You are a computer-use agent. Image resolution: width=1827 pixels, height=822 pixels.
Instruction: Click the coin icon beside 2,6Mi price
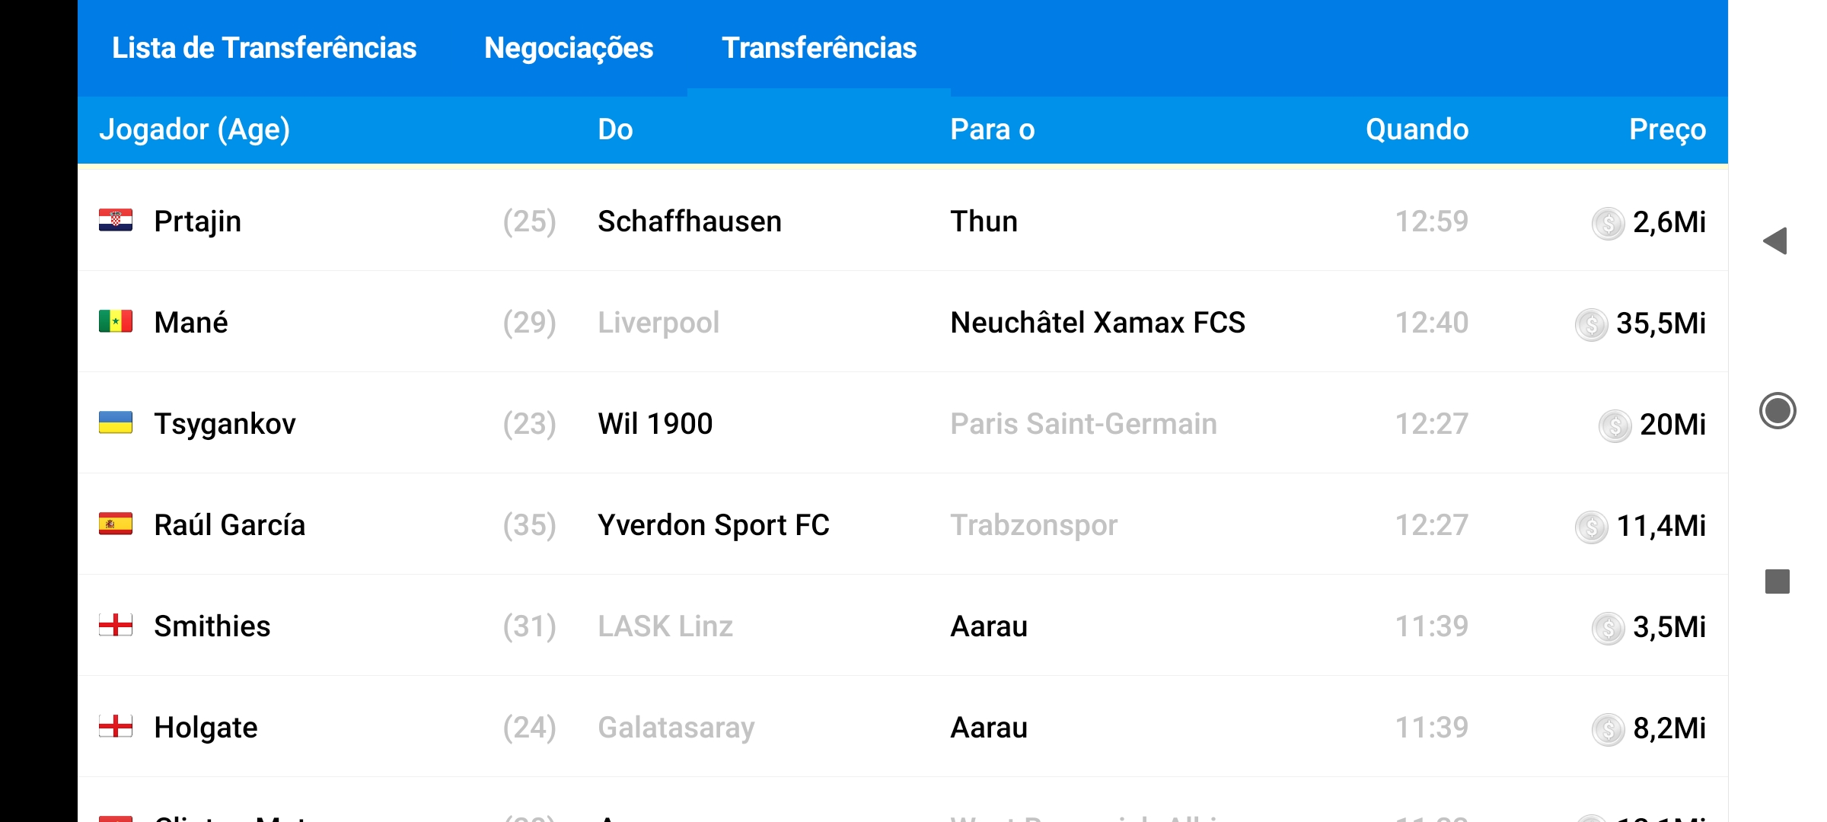point(1608,223)
